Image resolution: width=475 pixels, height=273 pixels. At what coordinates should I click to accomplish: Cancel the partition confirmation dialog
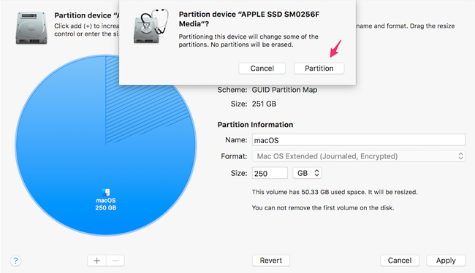pyautogui.click(x=262, y=69)
